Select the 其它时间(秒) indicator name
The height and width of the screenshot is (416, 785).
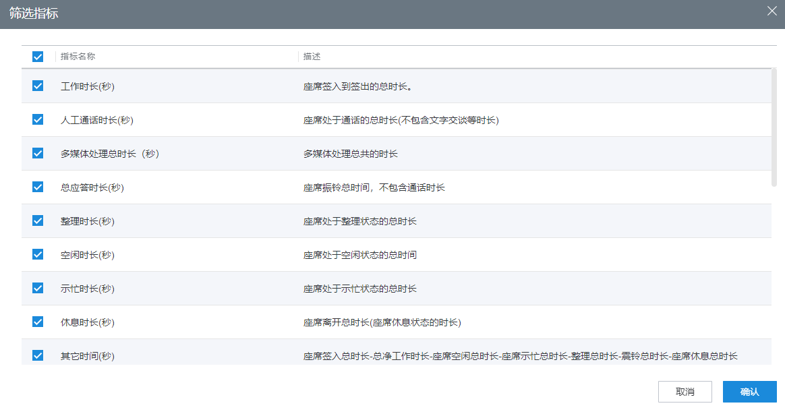click(88, 356)
